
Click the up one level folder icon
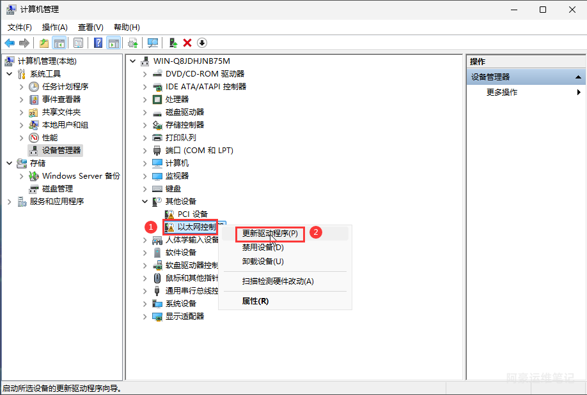(x=43, y=43)
